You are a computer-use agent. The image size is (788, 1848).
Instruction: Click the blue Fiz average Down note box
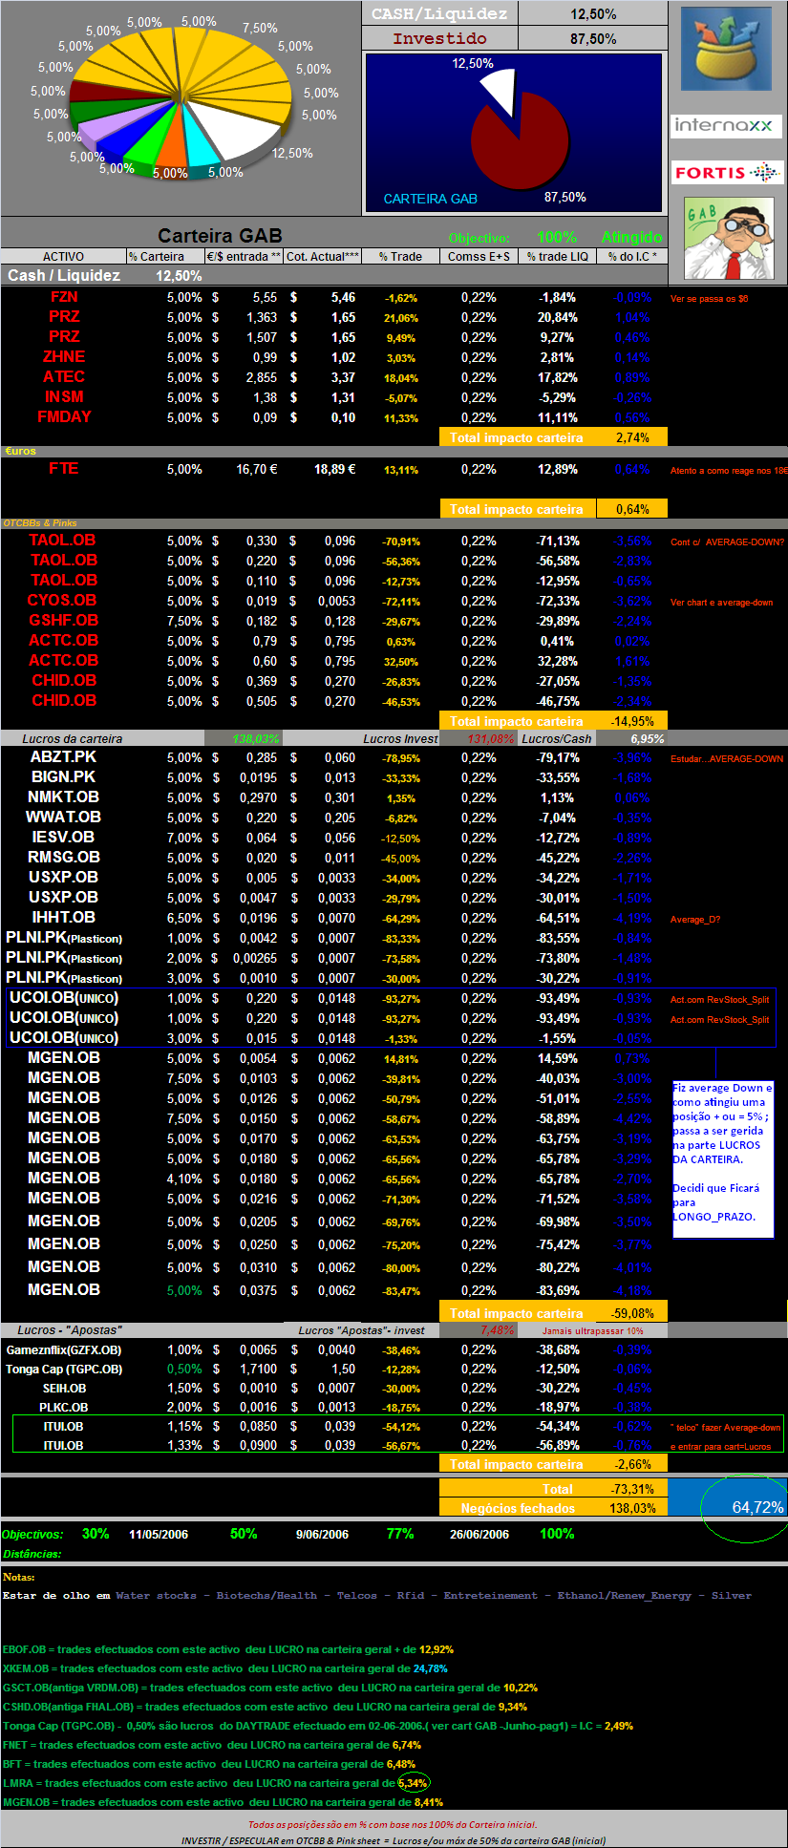(723, 1158)
